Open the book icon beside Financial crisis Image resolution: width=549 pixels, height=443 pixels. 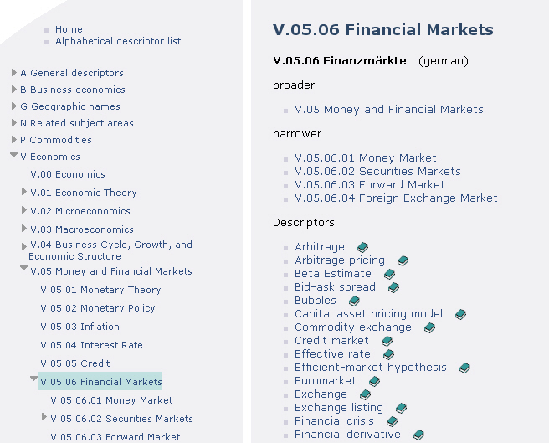[x=392, y=421]
